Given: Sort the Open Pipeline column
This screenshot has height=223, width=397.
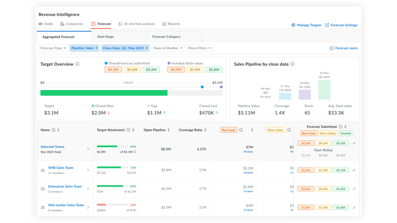Looking at the screenshot, I should 169,130.
